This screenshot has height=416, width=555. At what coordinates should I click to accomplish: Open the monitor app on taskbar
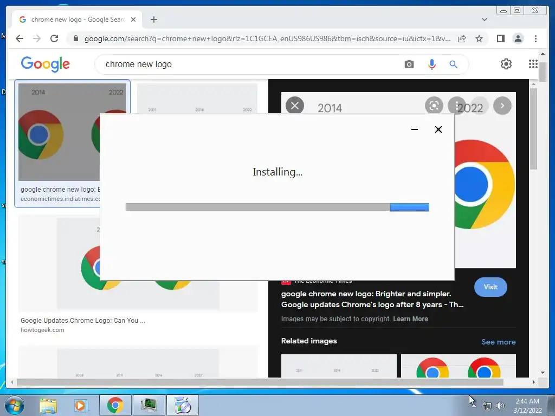(x=149, y=405)
